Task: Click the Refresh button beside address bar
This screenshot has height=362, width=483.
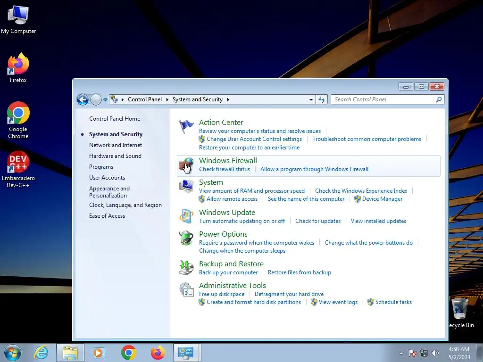Action: [322, 99]
